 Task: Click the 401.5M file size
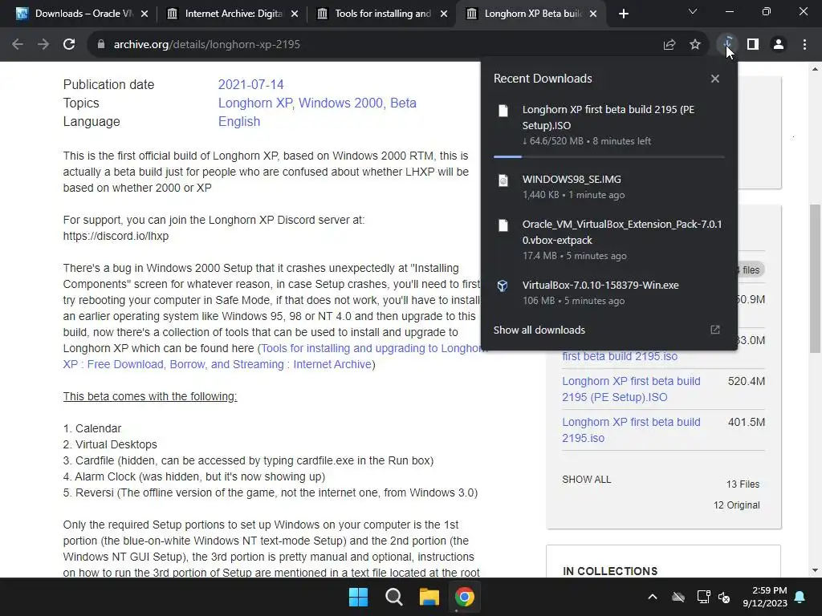click(747, 422)
